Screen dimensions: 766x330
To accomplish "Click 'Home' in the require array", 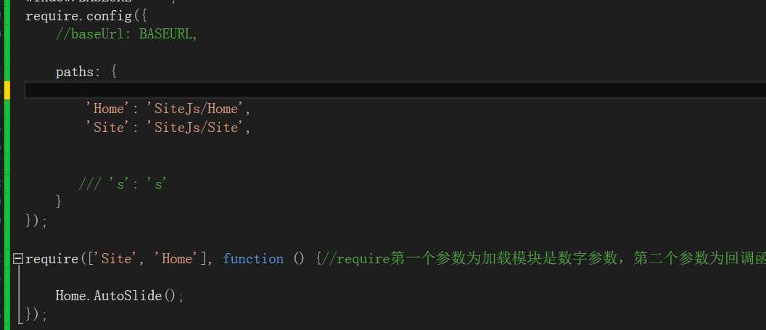I will pos(176,259).
